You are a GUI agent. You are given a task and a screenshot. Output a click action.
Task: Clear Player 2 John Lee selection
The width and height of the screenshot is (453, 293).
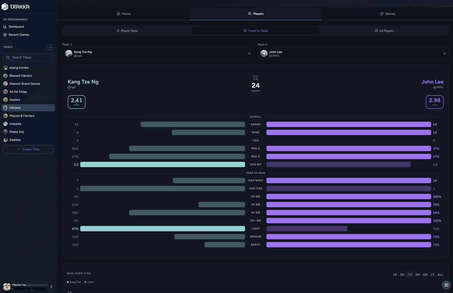(x=444, y=53)
